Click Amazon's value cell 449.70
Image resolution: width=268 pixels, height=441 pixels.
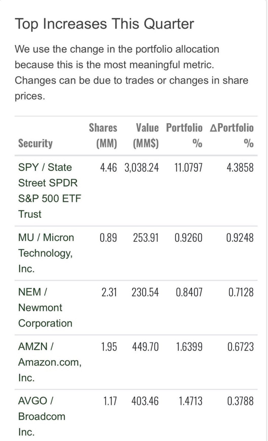click(x=145, y=347)
